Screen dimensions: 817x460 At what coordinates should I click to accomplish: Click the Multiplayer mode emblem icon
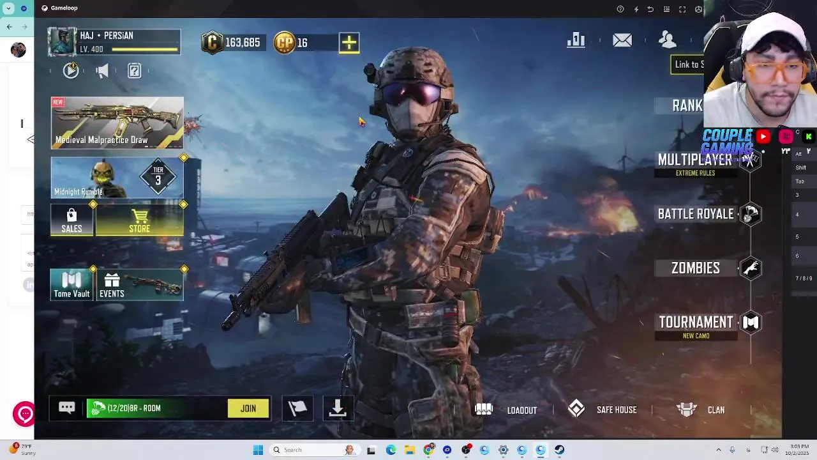click(751, 160)
